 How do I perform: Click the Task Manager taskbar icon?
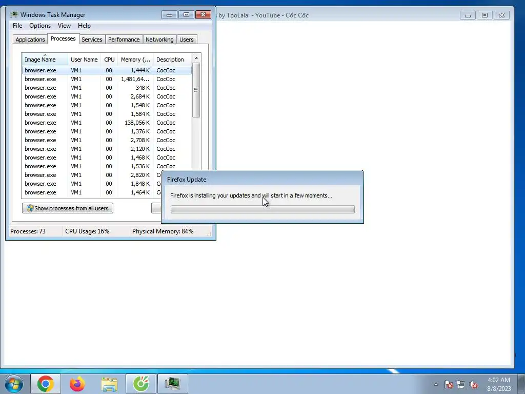point(173,384)
